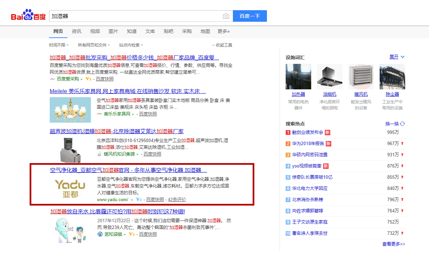Switch to 知道 tab
Image resolution: width=429 pixels, height=264 pixels.
click(132, 31)
